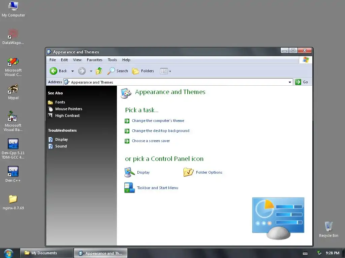Open the Help menu
The image size is (345, 258).
pos(126,60)
